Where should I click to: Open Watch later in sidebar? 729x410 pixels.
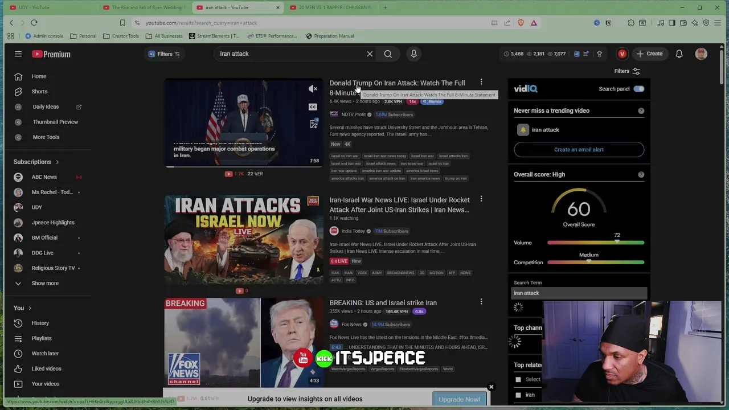click(46, 354)
